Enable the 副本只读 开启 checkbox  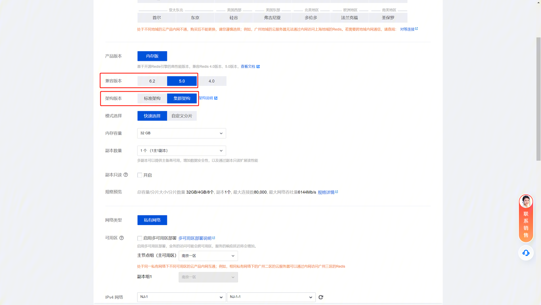click(x=140, y=175)
